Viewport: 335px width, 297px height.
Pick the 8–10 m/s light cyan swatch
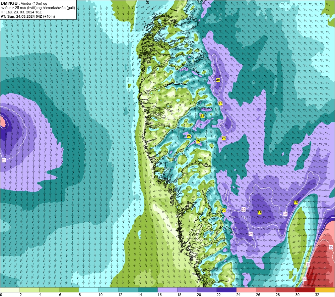click(89, 290)
